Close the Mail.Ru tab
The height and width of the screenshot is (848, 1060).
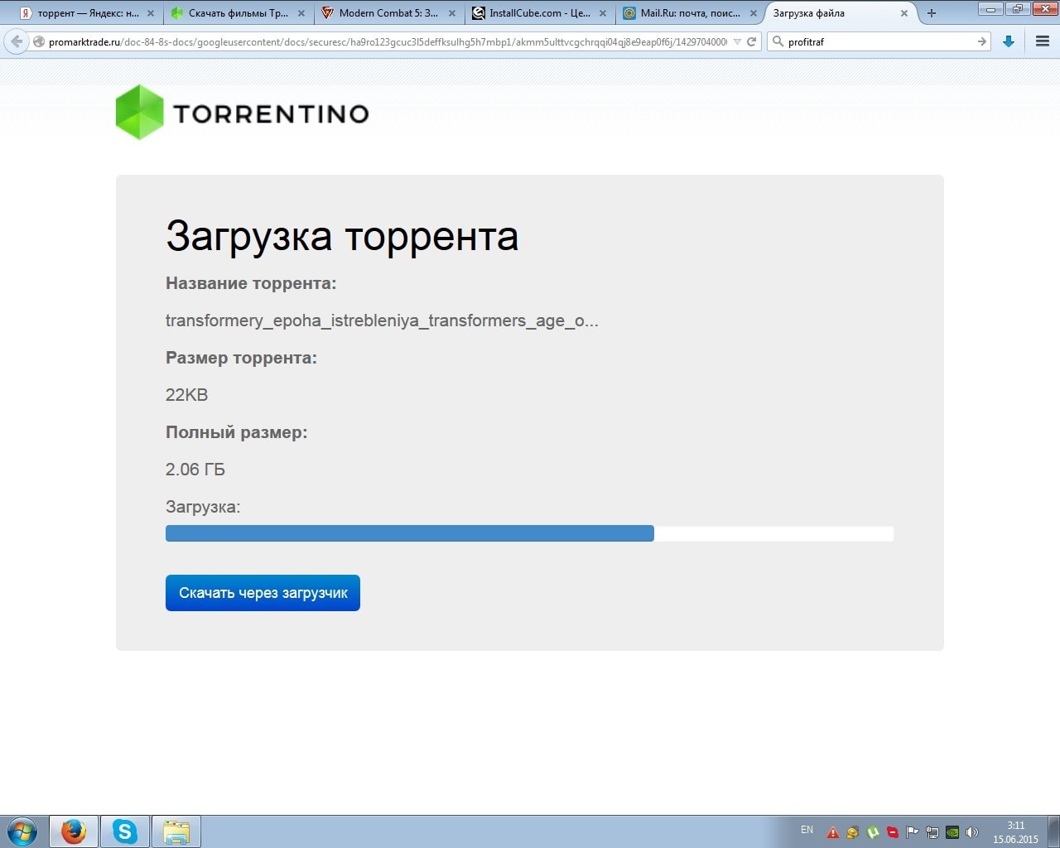[x=753, y=13]
